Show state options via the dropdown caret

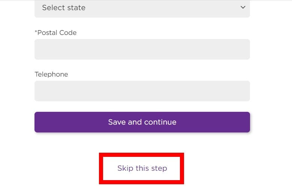tap(243, 8)
